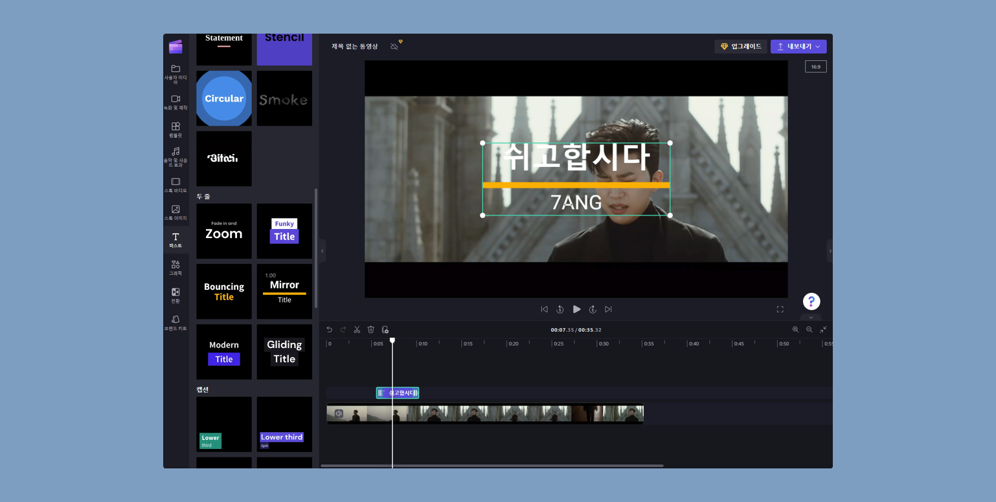This screenshot has height=502, width=996.
Task: Delete the selected clip with trash icon
Action: pos(371,329)
